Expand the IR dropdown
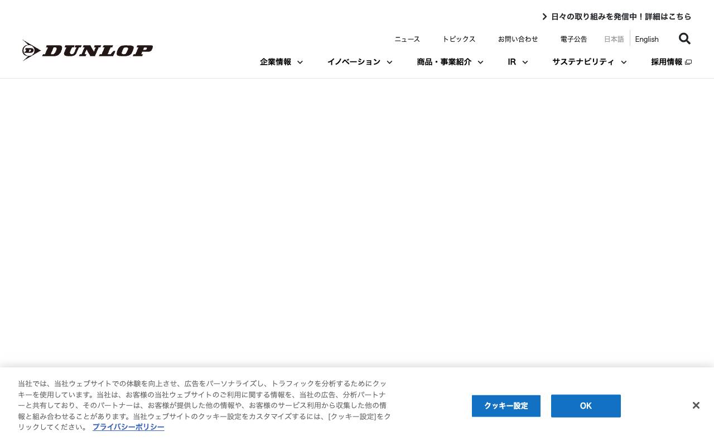The image size is (714, 446). pyautogui.click(x=517, y=62)
